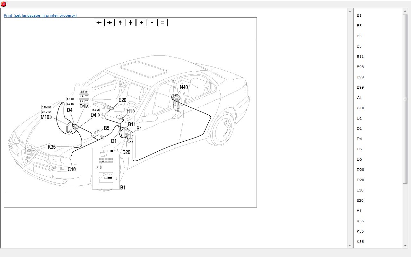Reset zoom with the equals button
The image size is (411, 257).
[x=162, y=22]
